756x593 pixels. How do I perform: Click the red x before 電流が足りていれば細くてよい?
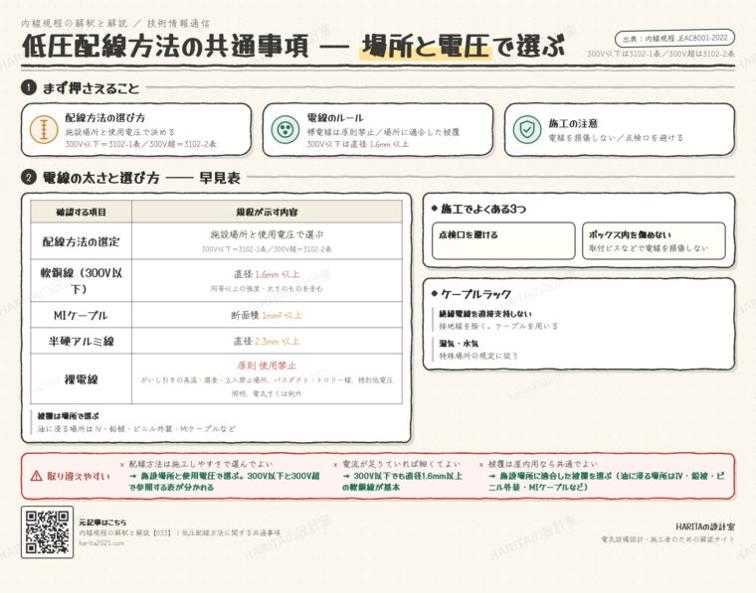click(335, 465)
